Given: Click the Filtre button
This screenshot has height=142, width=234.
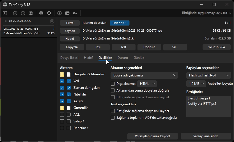Looking at the screenshot, I should click(70, 23).
